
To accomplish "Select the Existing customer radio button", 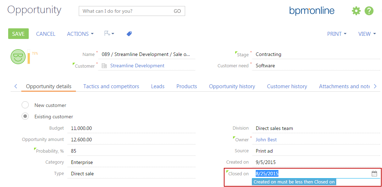I will [25, 116].
